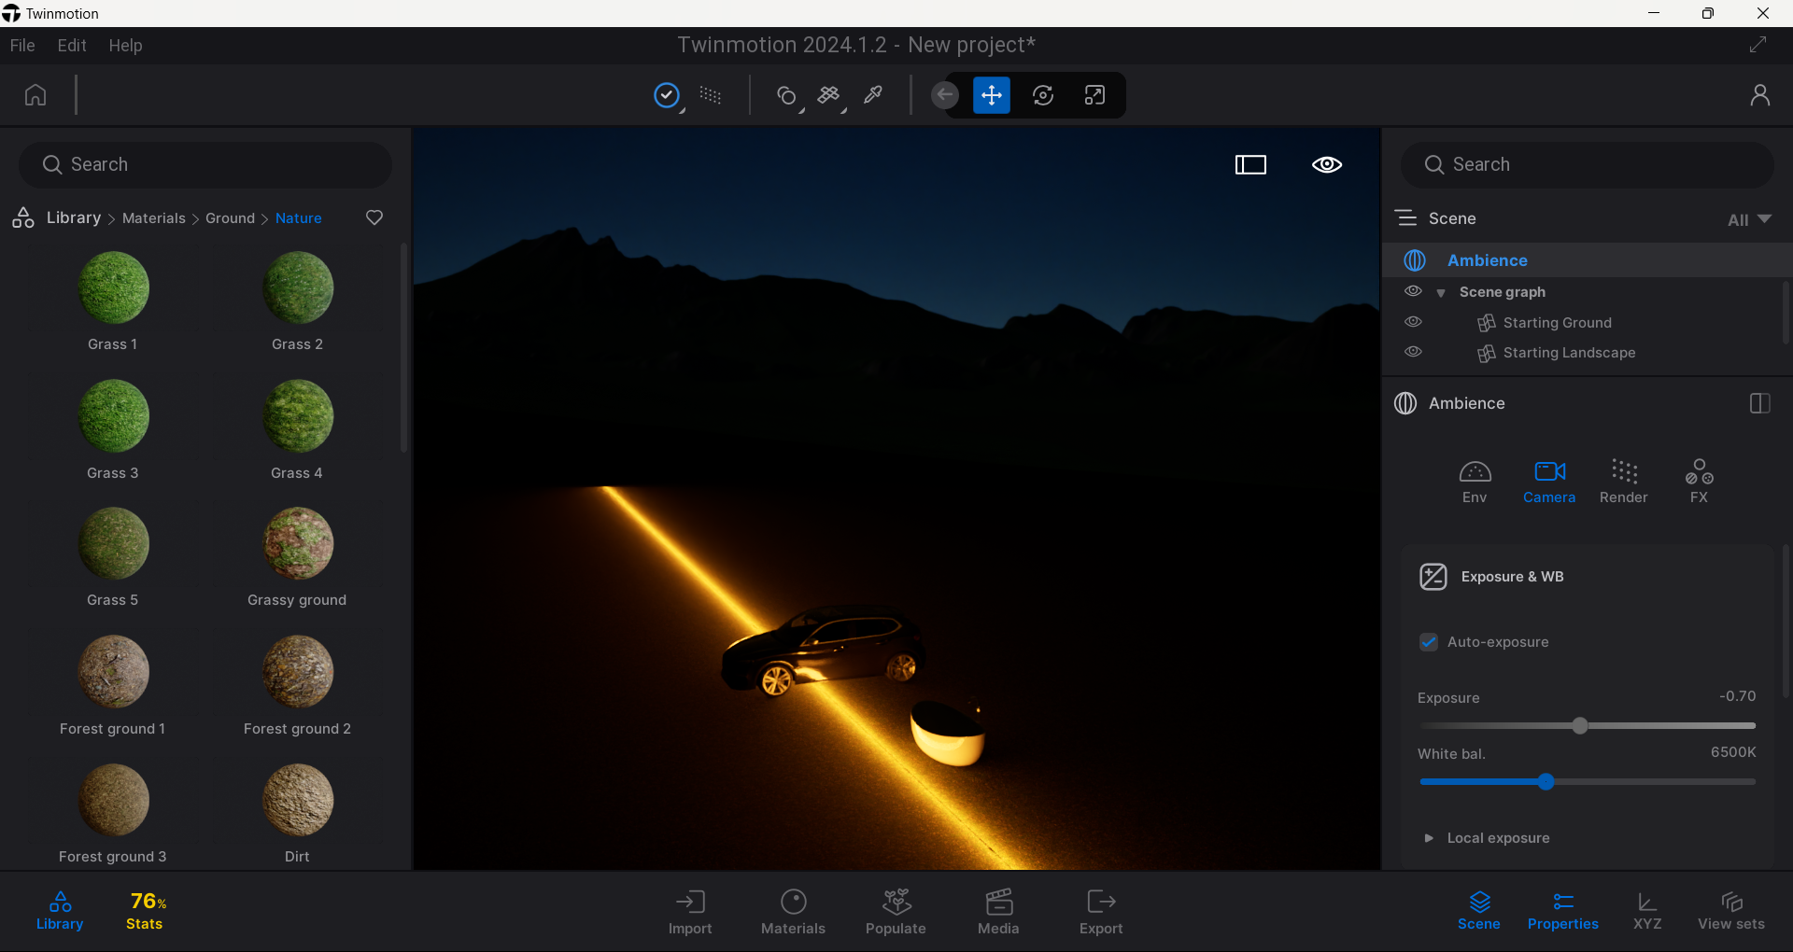Toggle the Scene panel at bottom right
Viewport: 1793px width, 952px height.
click(1479, 912)
